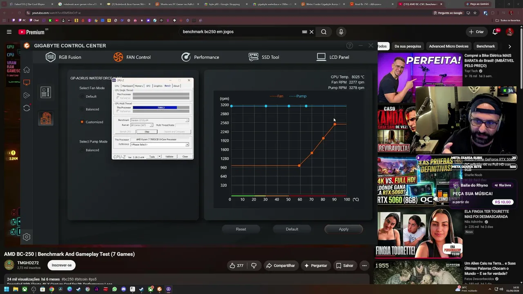523x294 pixels.
Task: Expand the CPU-Z Tools dropdown arrow
Action: tap(159, 157)
